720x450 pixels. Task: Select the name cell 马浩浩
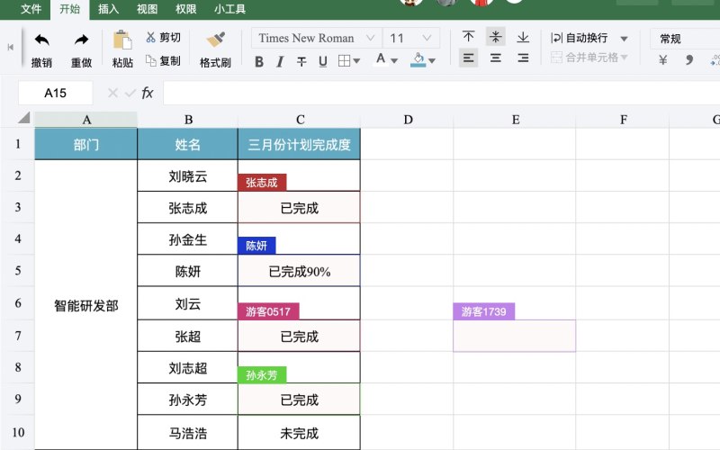pos(187,433)
